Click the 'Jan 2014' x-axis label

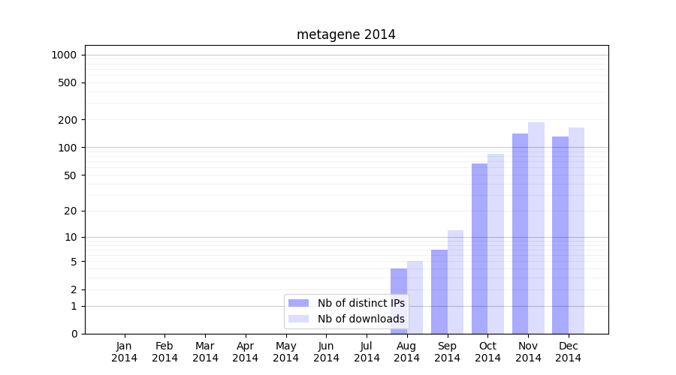tap(125, 352)
